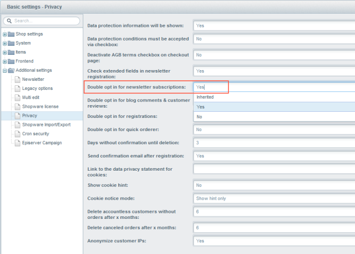
Task: Click the Episerver Campaign document icon
Action: (x=17, y=143)
